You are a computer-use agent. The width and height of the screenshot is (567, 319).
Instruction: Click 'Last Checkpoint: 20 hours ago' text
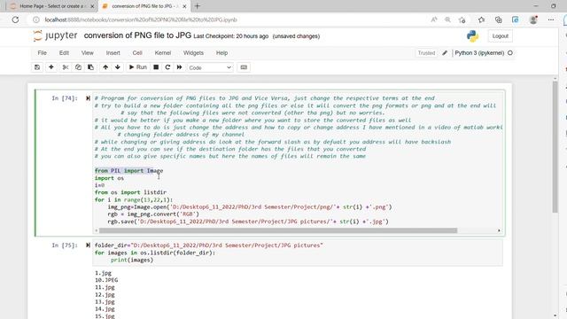[x=230, y=36]
